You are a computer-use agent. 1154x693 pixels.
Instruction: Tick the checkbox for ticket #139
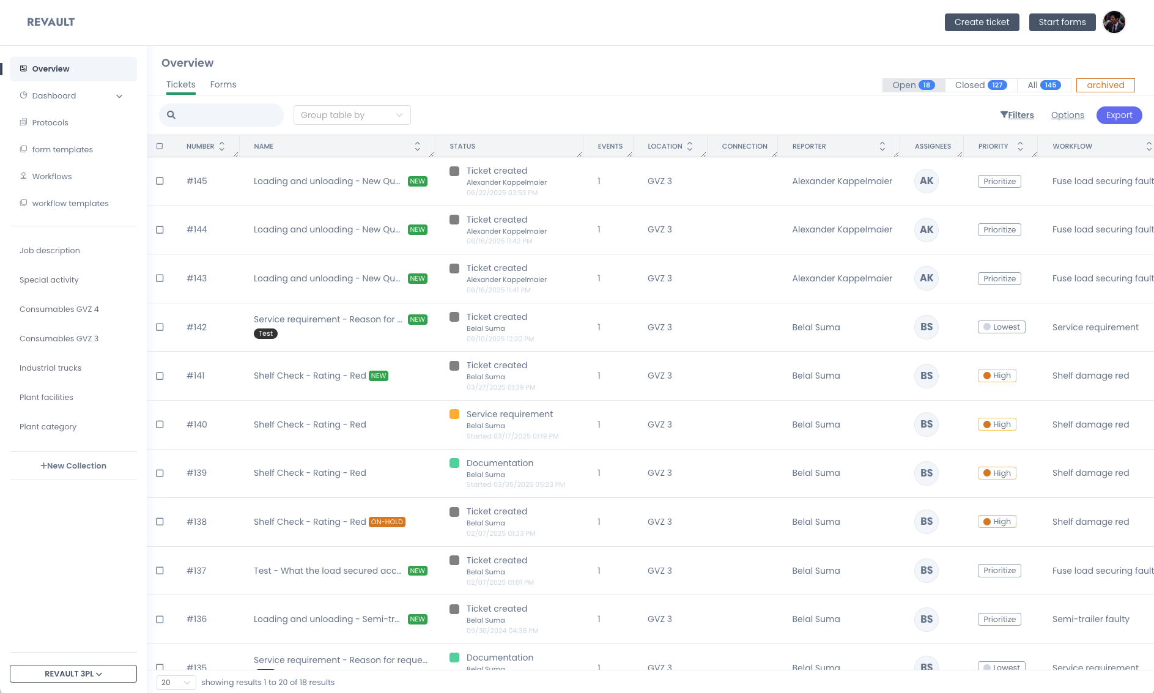click(160, 473)
